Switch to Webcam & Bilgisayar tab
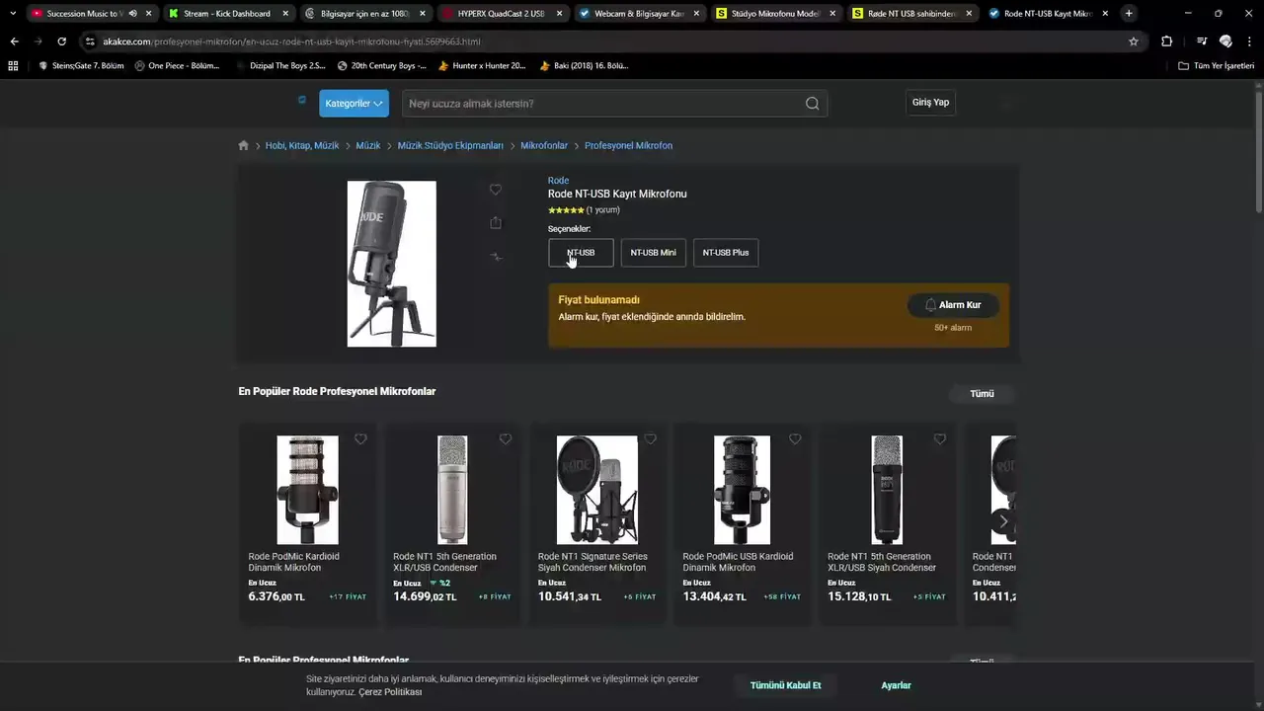This screenshot has height=711, width=1264. click(638, 14)
